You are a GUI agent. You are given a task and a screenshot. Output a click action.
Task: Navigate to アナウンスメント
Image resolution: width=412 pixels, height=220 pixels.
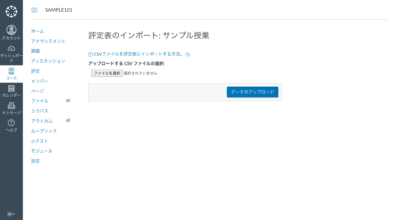49,41
